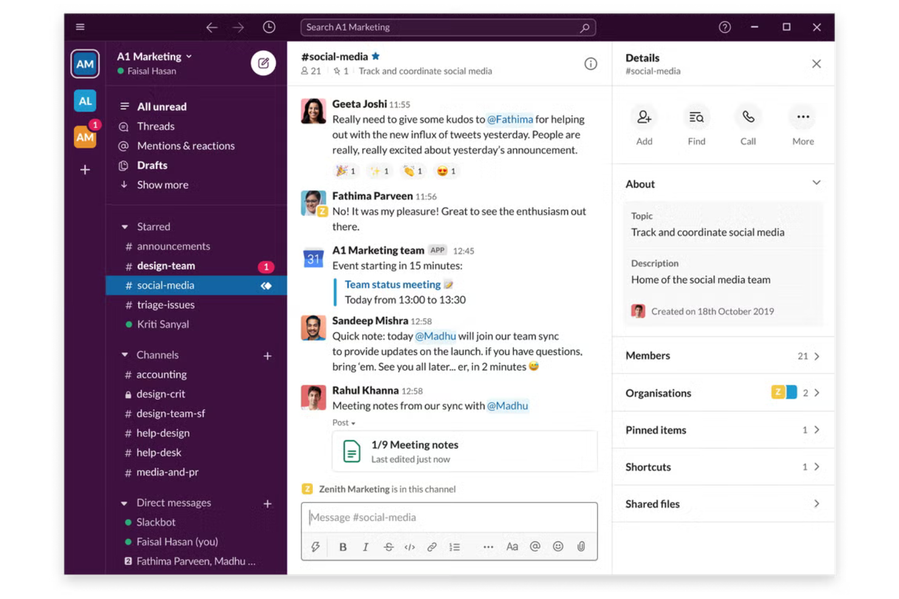Click the emoji picker in the message composer

click(557, 546)
